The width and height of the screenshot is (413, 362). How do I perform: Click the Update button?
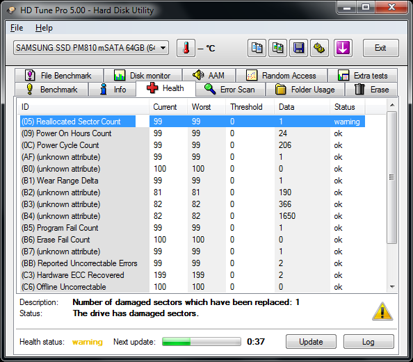[311, 341]
